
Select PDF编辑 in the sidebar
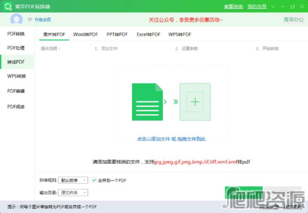(16, 91)
